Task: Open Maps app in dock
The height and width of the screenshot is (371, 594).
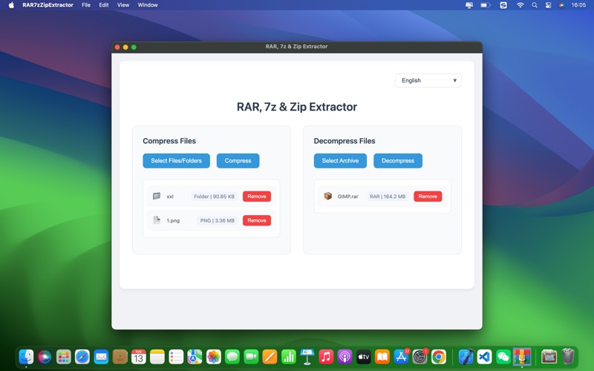Action: pyautogui.click(x=195, y=357)
